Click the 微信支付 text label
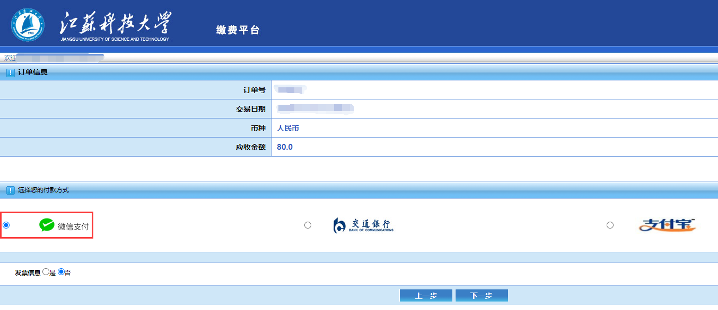The image size is (718, 310). pos(73,226)
